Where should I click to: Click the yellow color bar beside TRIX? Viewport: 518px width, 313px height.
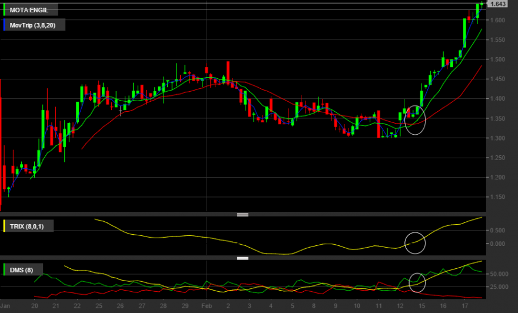[4, 226]
